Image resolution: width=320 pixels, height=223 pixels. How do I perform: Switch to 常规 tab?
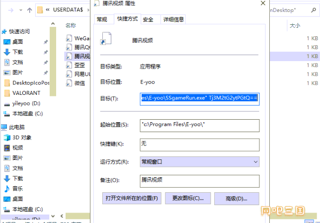pyautogui.click(x=101, y=19)
